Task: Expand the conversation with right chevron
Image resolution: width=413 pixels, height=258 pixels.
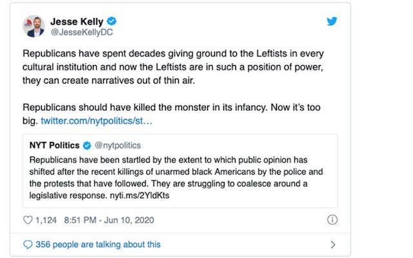Action: point(333,244)
